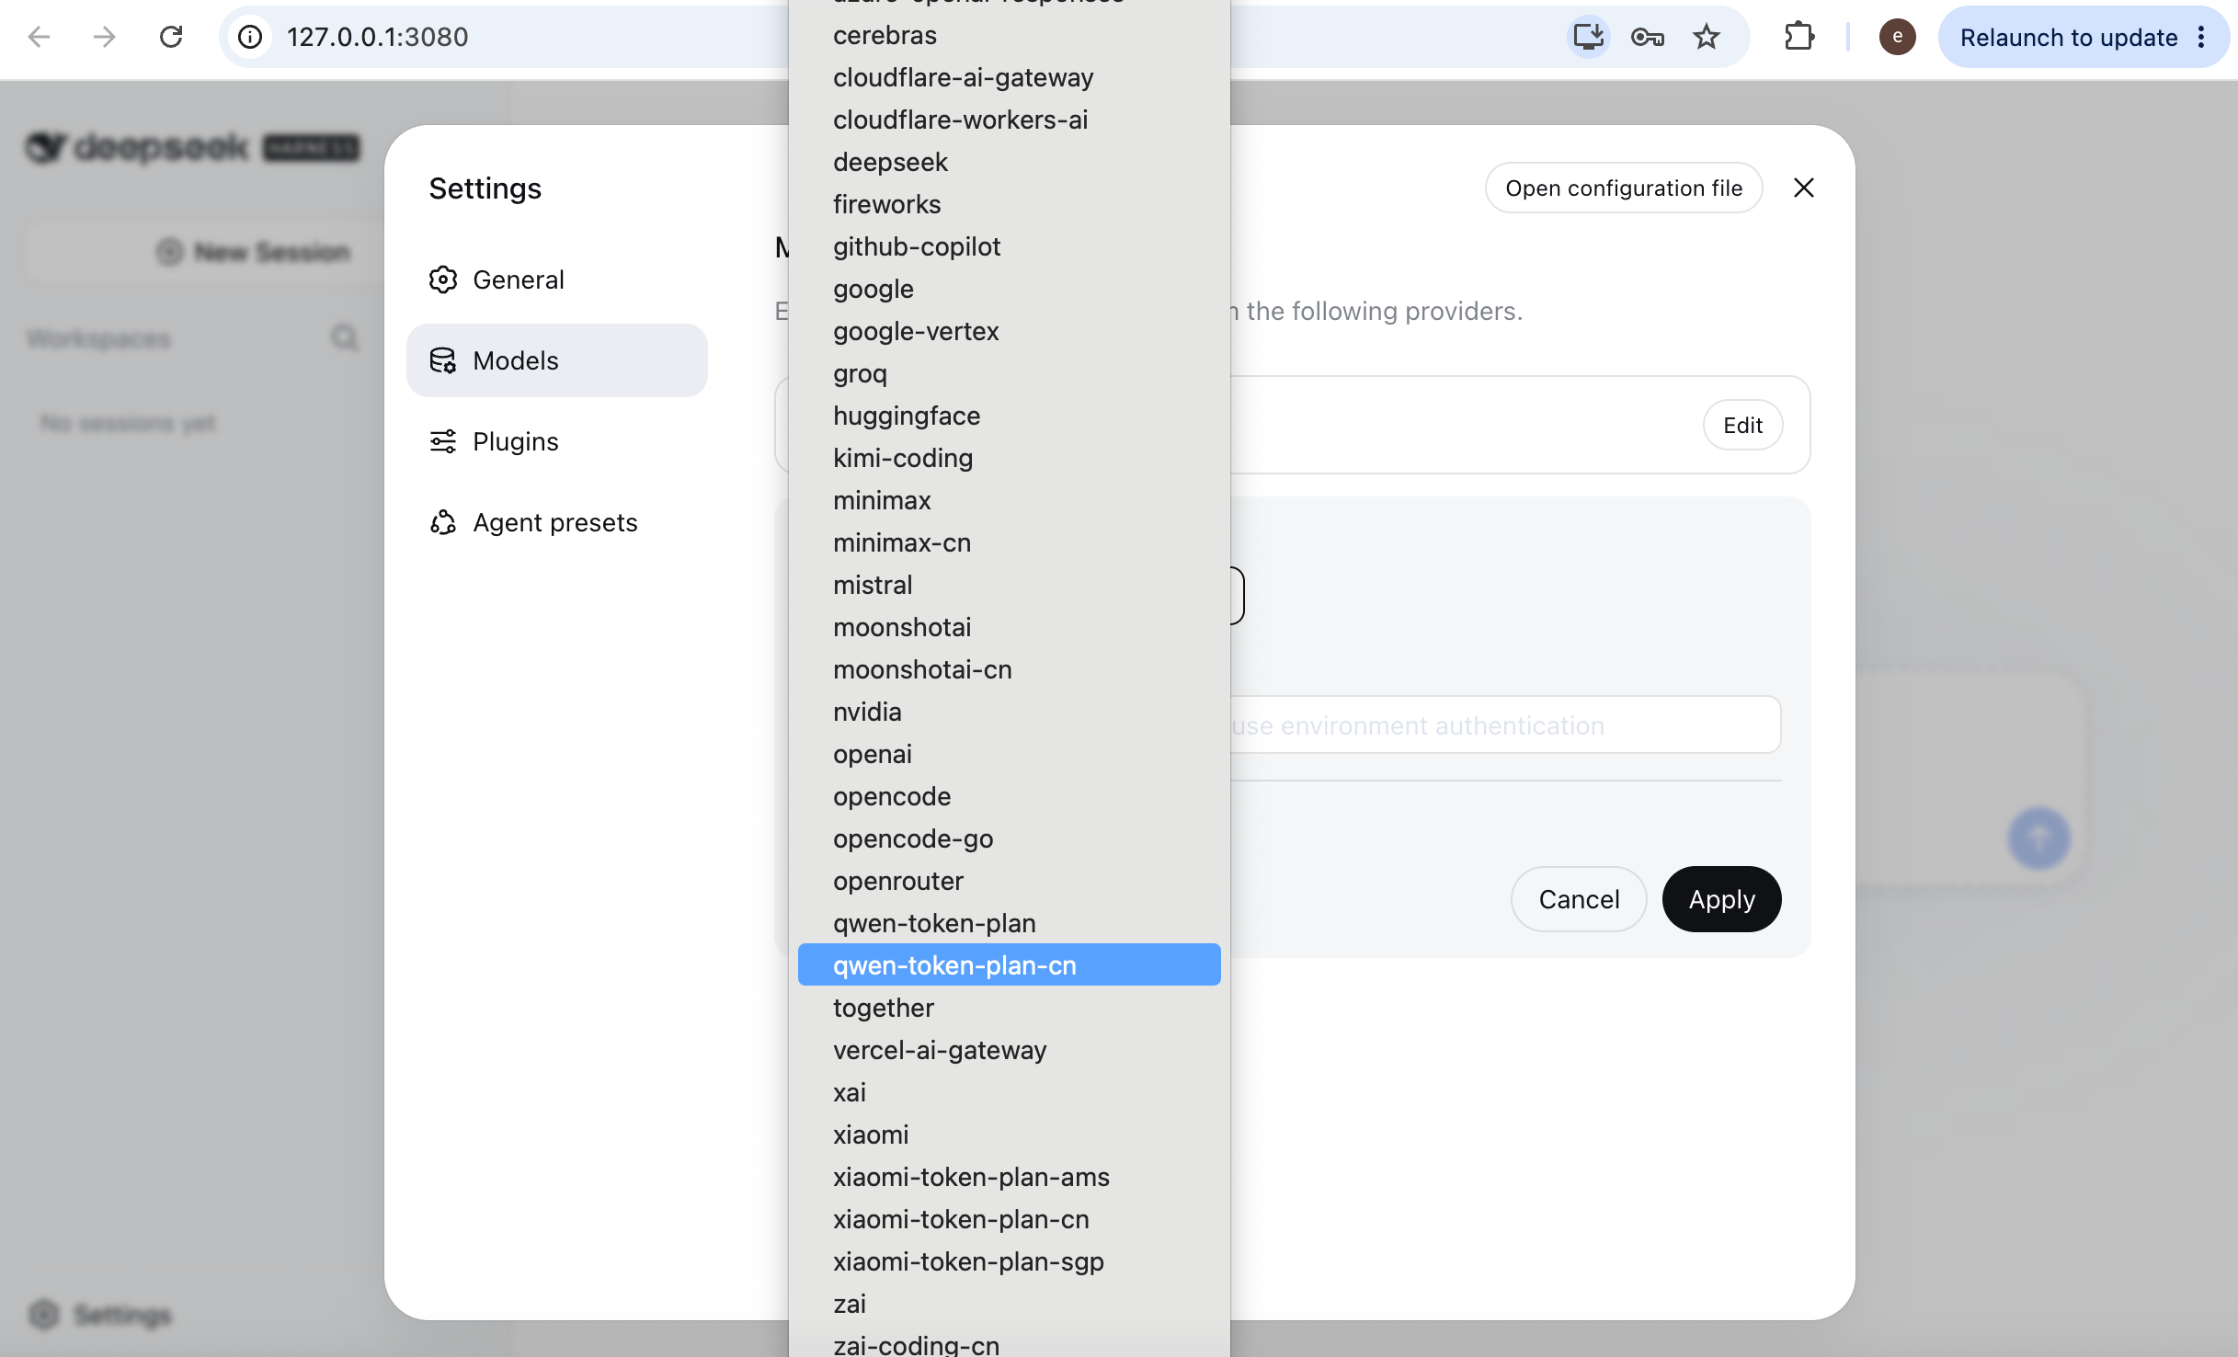Search workspaces magnifier icon
The image size is (2238, 1357).
[345, 338]
